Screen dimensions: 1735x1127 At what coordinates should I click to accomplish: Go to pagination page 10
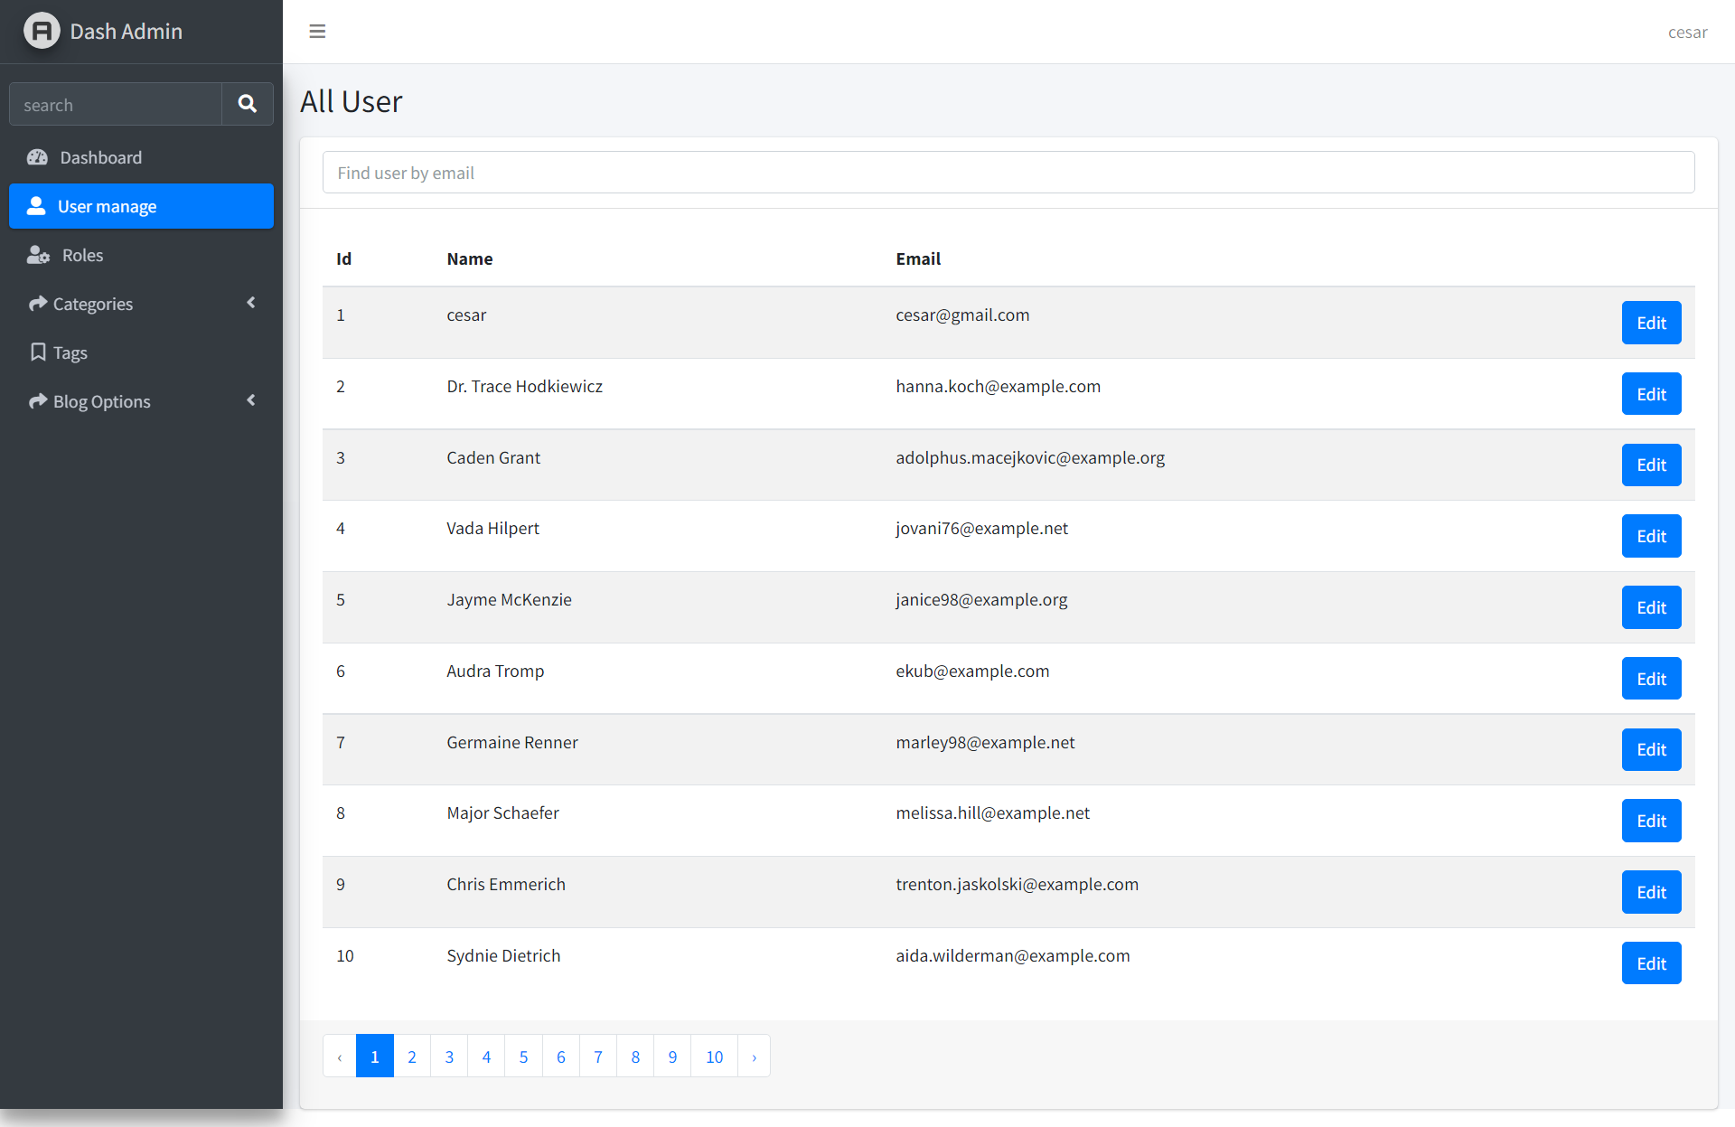point(714,1057)
